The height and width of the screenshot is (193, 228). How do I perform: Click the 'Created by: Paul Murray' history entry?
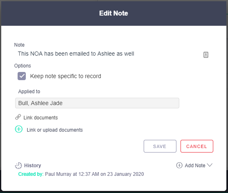pyautogui.click(x=81, y=174)
